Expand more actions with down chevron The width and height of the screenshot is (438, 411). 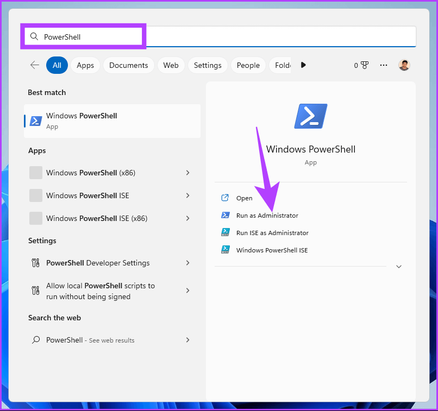pyautogui.click(x=399, y=267)
